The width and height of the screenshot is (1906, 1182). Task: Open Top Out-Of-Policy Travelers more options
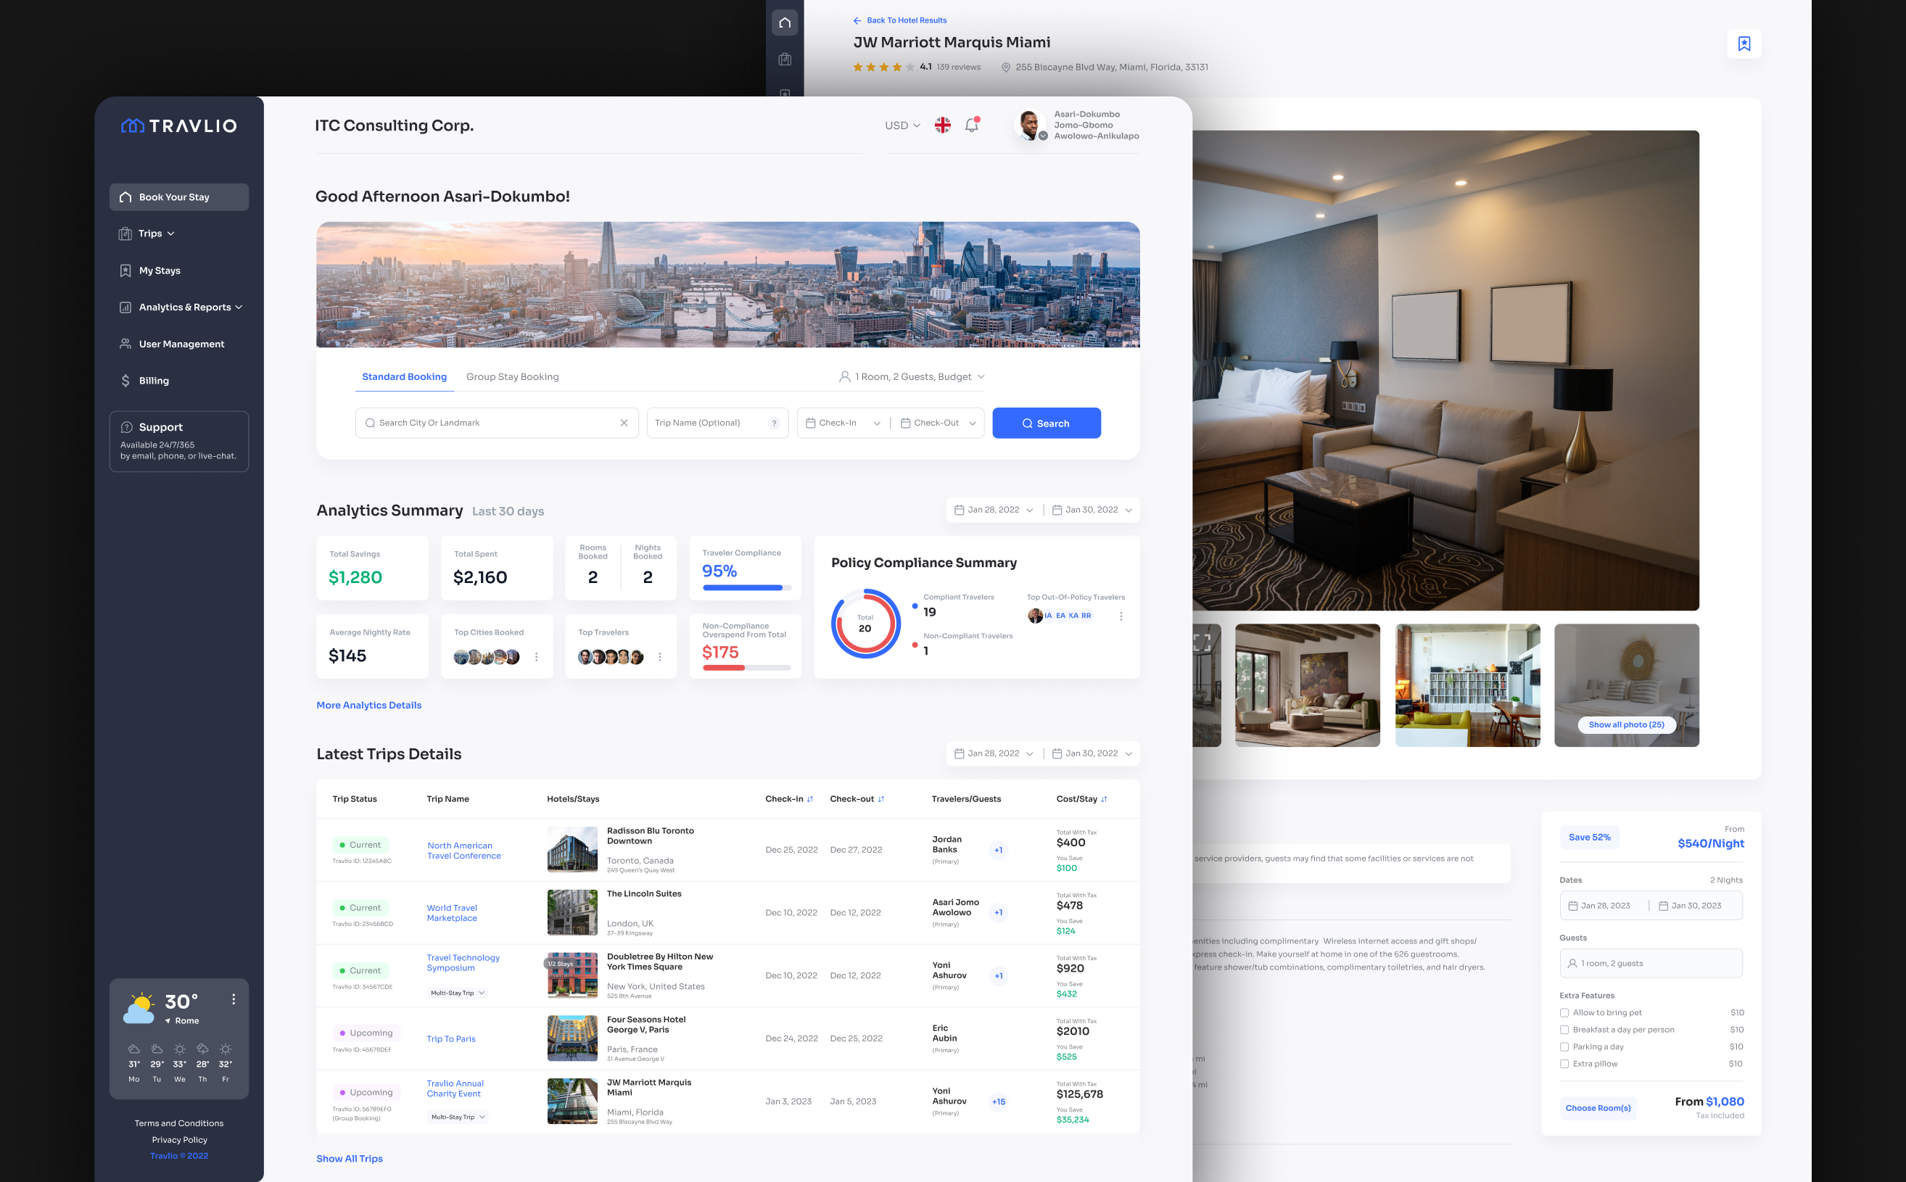pos(1121,616)
